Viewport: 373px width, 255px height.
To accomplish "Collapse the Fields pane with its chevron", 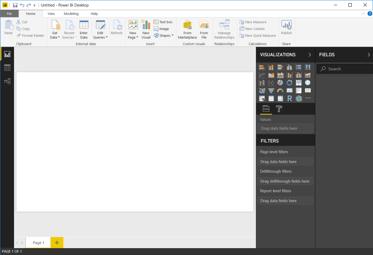I will click(369, 54).
